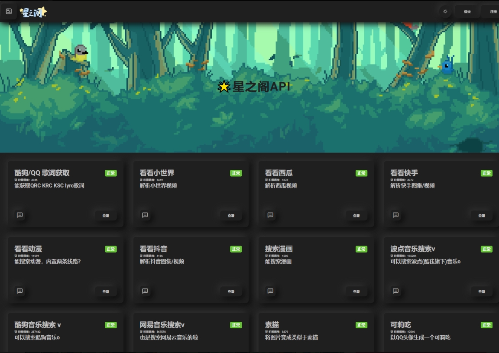The image size is (499, 353).
Task: Click the 看看动漫 card title
Action: tap(28, 249)
